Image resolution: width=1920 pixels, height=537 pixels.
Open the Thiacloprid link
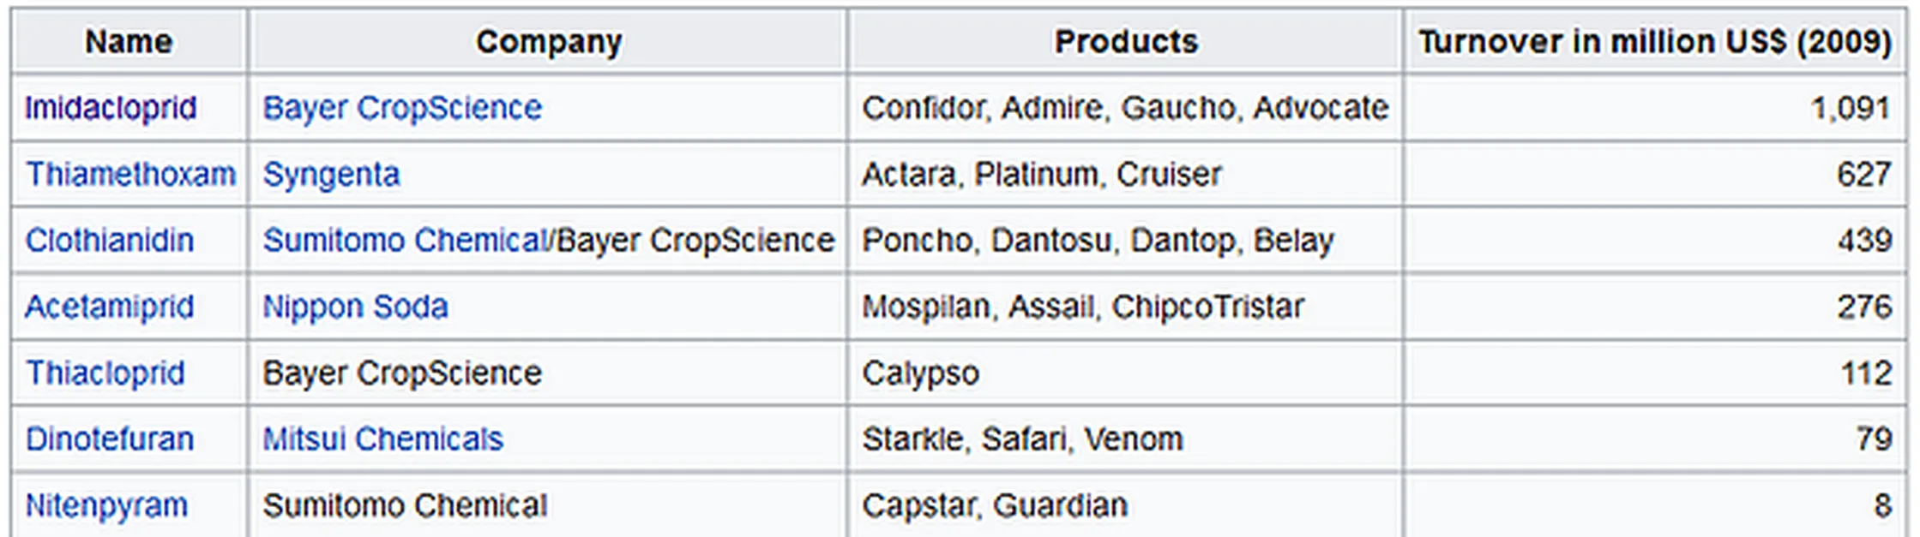(105, 373)
